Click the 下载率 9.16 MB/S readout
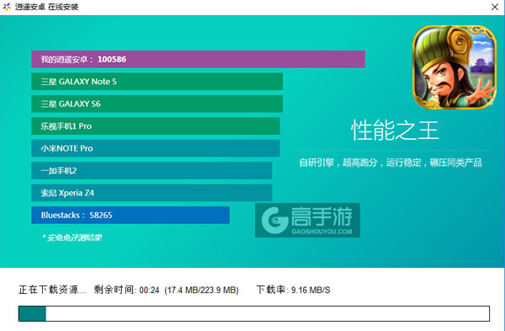This screenshot has width=505, height=331. pos(294,290)
